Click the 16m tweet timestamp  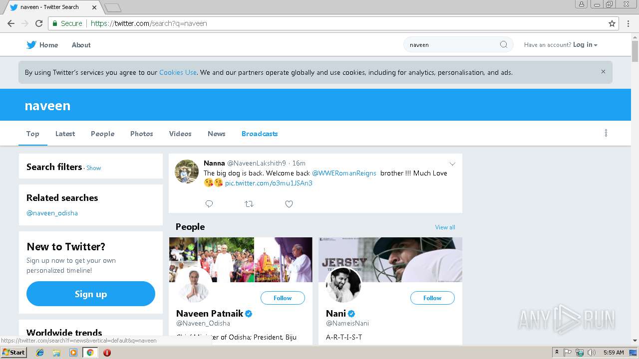(299, 163)
